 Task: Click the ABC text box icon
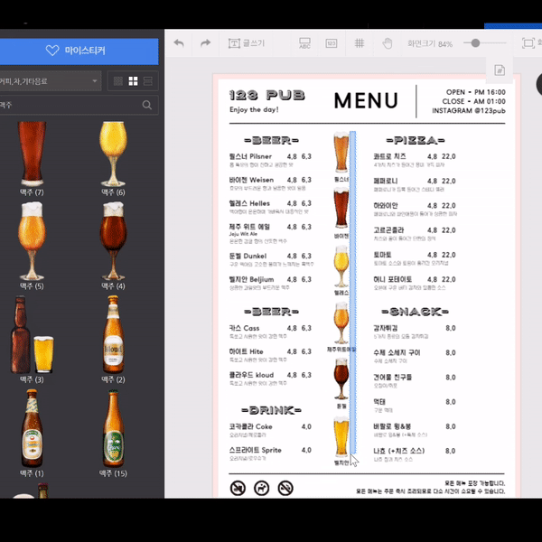point(304,43)
